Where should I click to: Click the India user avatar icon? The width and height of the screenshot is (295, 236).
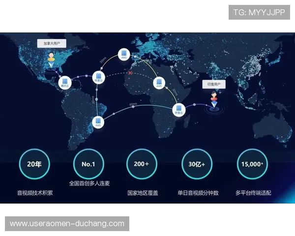[x=214, y=98]
